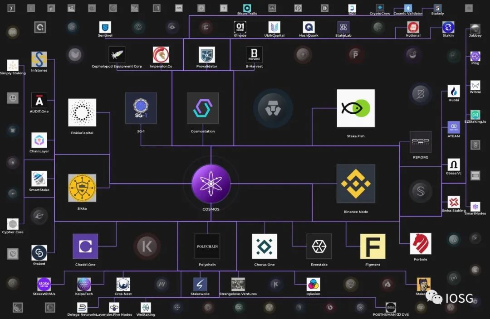Click the Iqlusion colorful circles icon
This screenshot has height=319, width=490.
[313, 285]
